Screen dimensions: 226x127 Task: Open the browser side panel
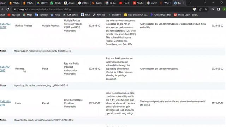219,9
